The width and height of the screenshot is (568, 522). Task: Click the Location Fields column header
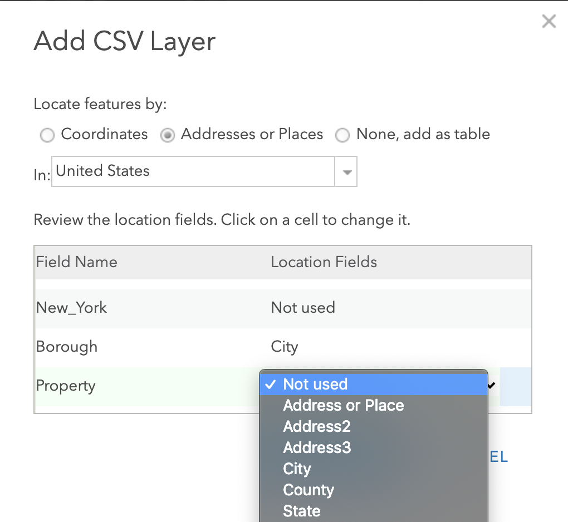324,262
